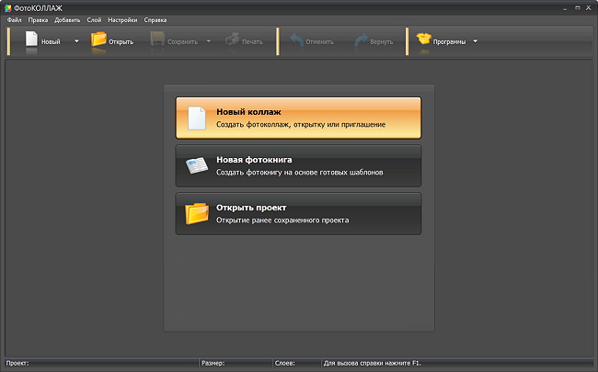The width and height of the screenshot is (598, 372).
Task: Click 'Открытие ранее сохраненного проекта' text
Action: pos(282,220)
